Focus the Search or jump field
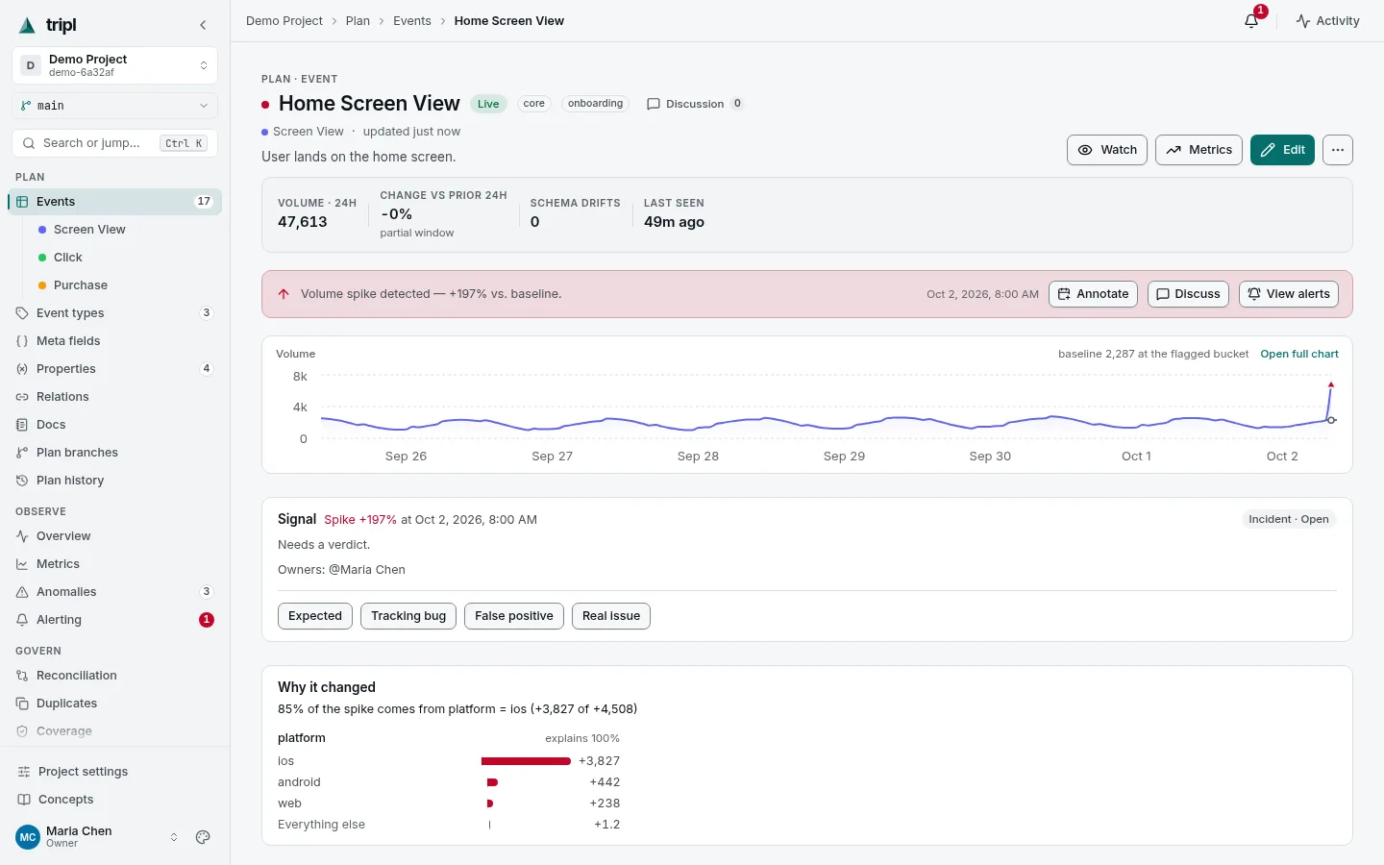This screenshot has height=865, width=1384. pos(115,143)
